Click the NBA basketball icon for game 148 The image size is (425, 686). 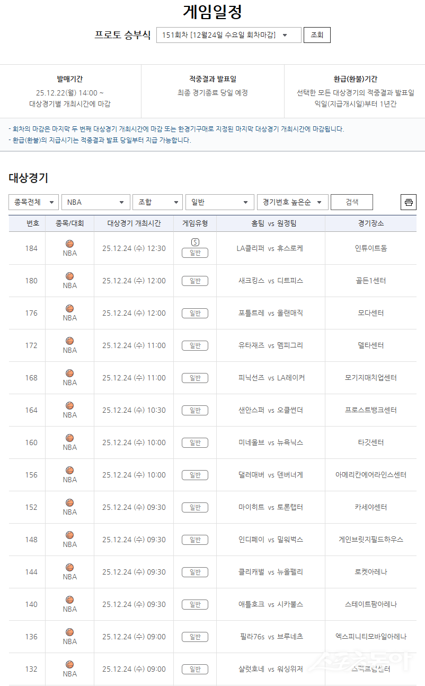point(68,536)
